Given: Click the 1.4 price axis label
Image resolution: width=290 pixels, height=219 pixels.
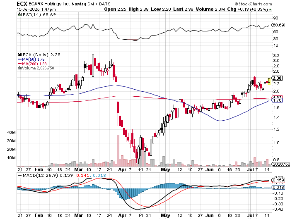Looking at the screenshot, I should click(x=276, y=118).
